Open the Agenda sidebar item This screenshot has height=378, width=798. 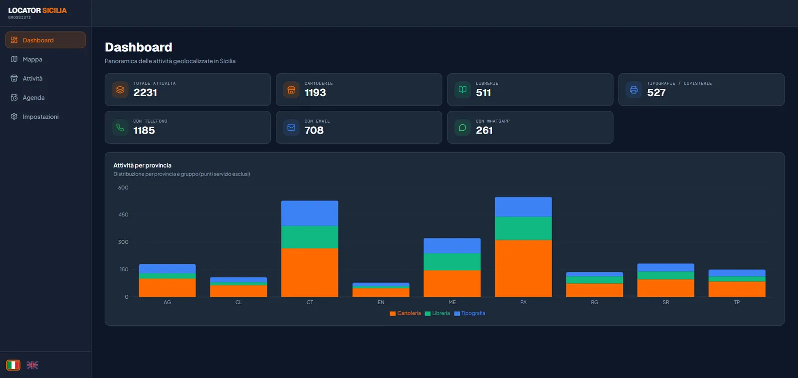point(45,97)
